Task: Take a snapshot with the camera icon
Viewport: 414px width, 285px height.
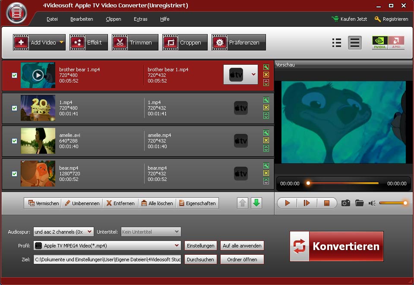Action: [x=345, y=203]
